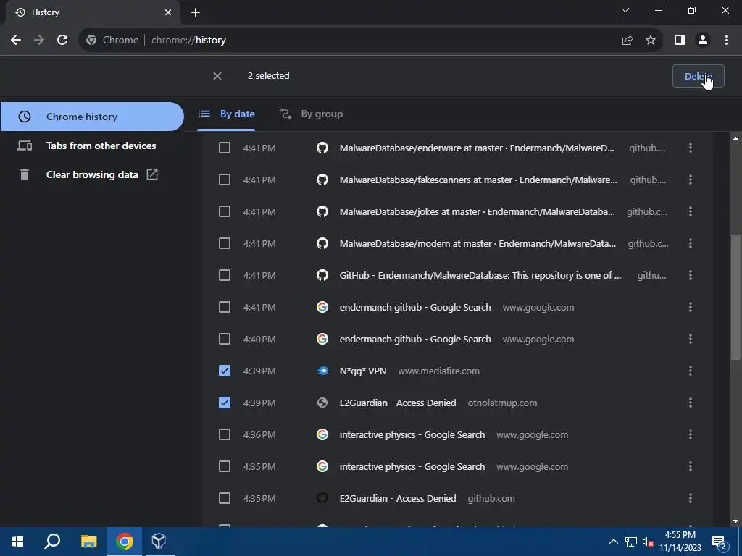742x556 pixels.
Task: Check the 4:36 PM interactive physics checkbox
Action: point(225,434)
